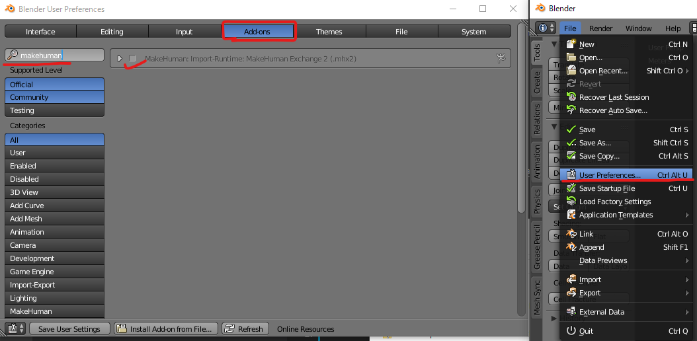
Task: Click the Append icon in File menu
Action: pyautogui.click(x=571, y=247)
